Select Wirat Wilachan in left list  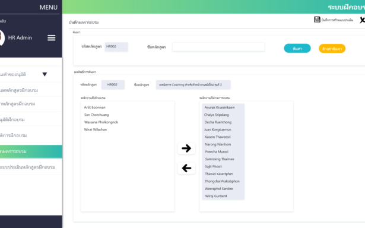(96, 129)
